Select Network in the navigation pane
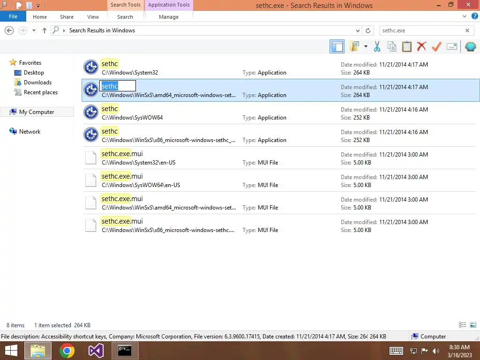 click(30, 132)
